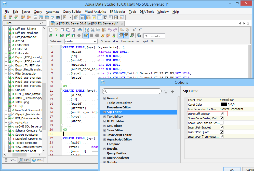Switch to the Files tab at bottom
254x171 pixels.
[24, 160]
